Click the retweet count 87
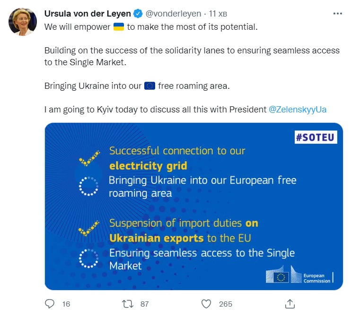351x317 pixels. [145, 304]
